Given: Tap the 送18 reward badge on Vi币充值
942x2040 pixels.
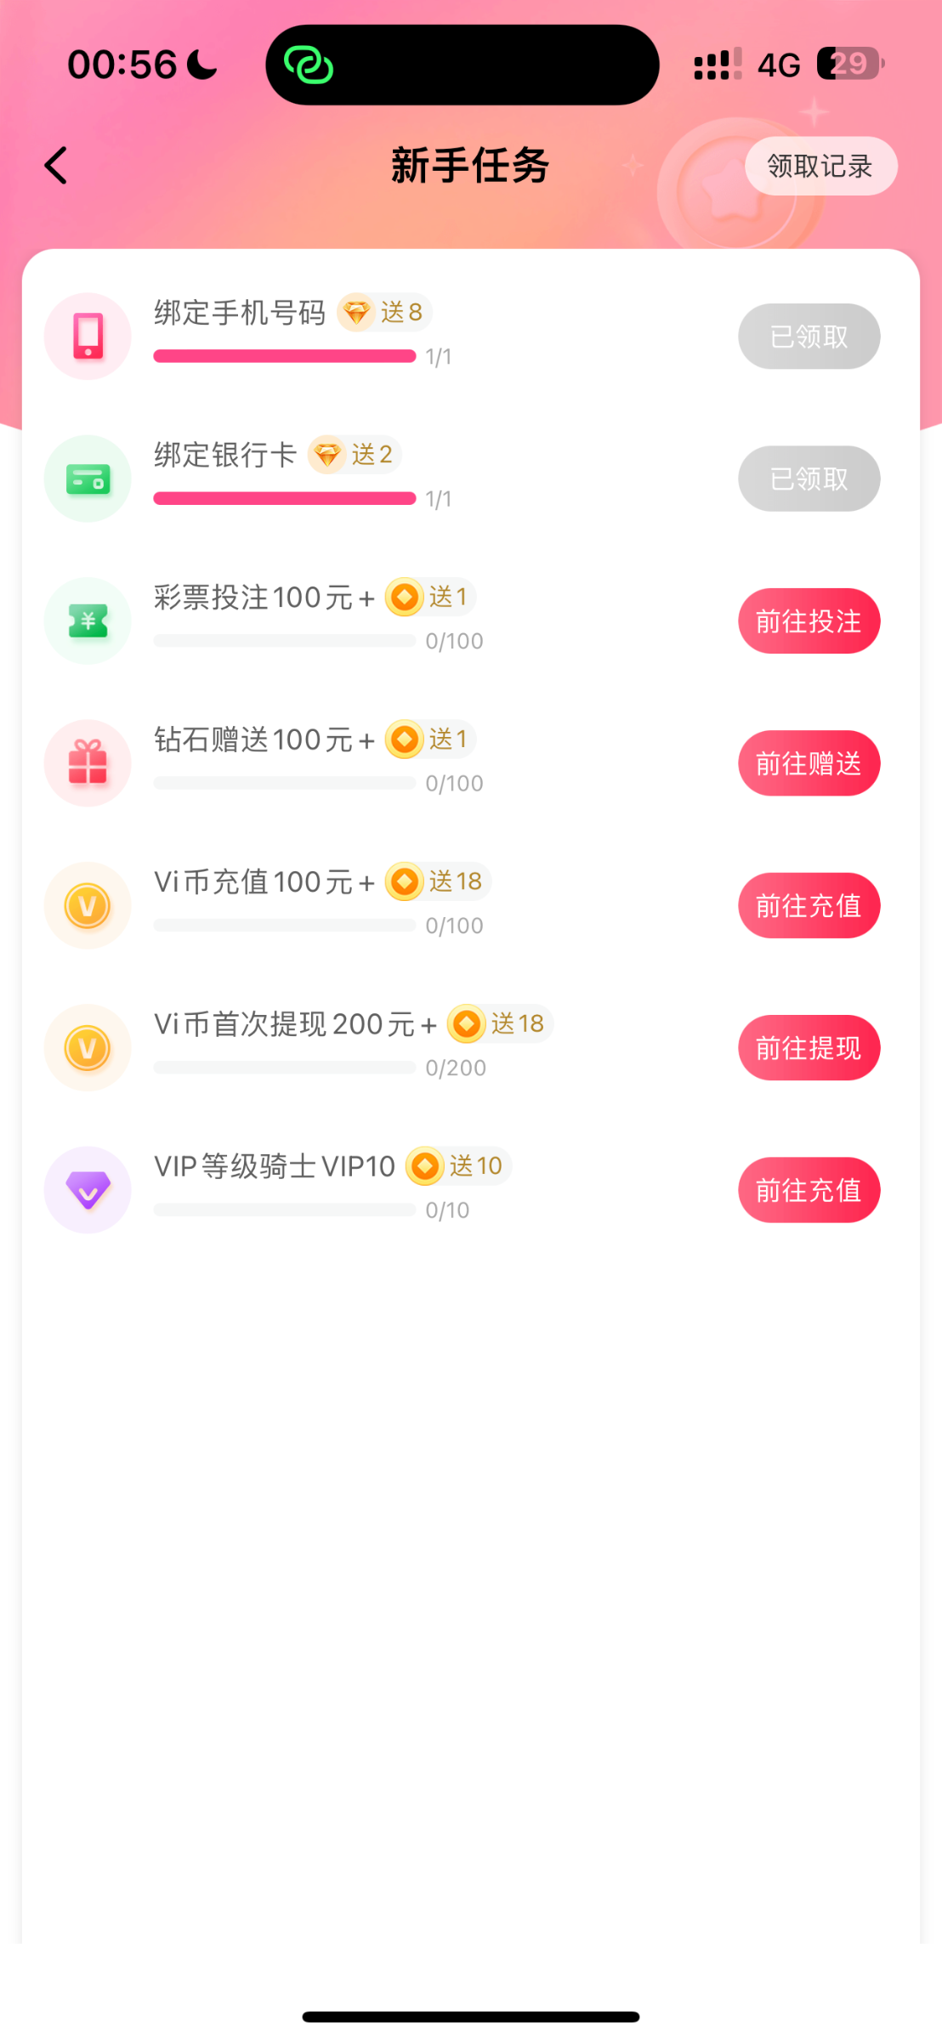Looking at the screenshot, I should click(x=438, y=881).
